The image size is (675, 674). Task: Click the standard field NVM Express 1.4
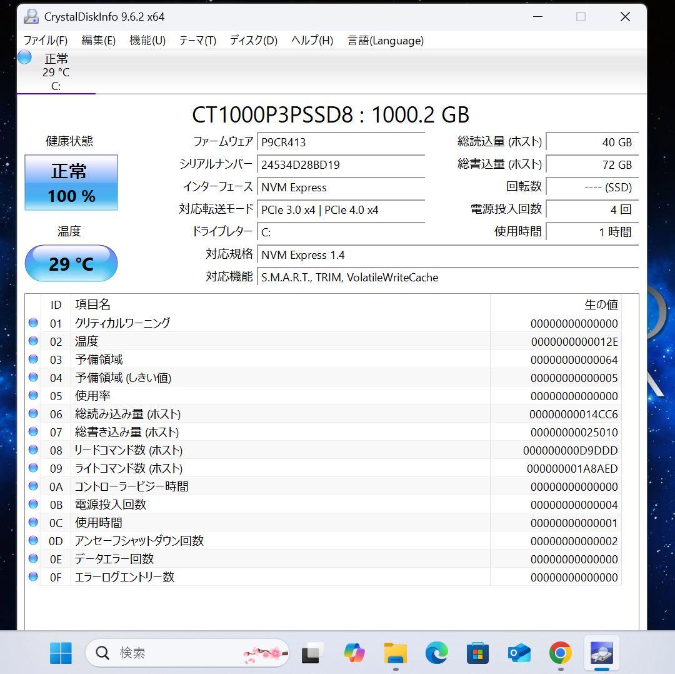(x=447, y=254)
